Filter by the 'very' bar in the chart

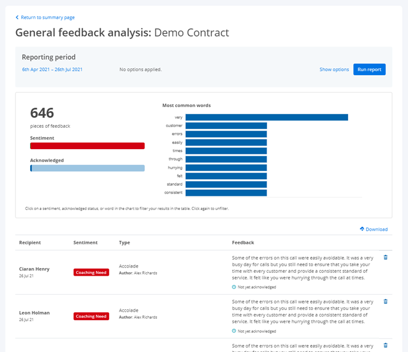point(266,117)
